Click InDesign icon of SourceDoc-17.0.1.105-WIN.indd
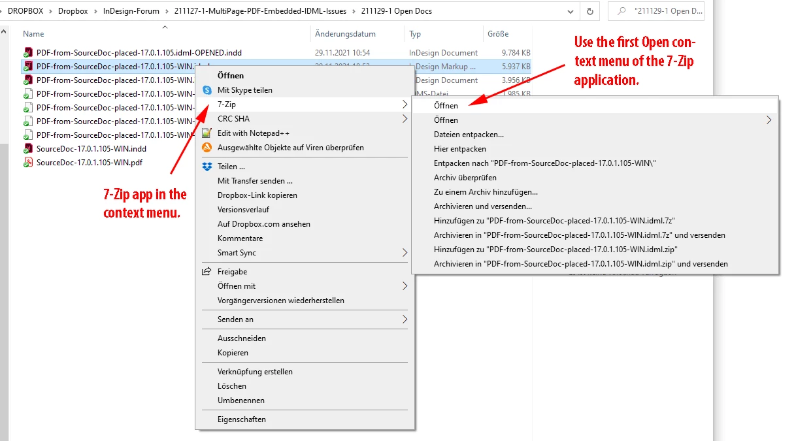The height and width of the screenshot is (441, 796). (28, 149)
